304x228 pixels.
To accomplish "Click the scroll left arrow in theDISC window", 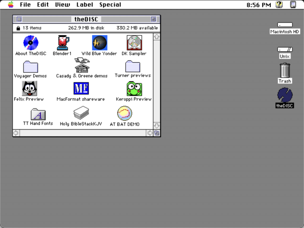I will [16, 133].
